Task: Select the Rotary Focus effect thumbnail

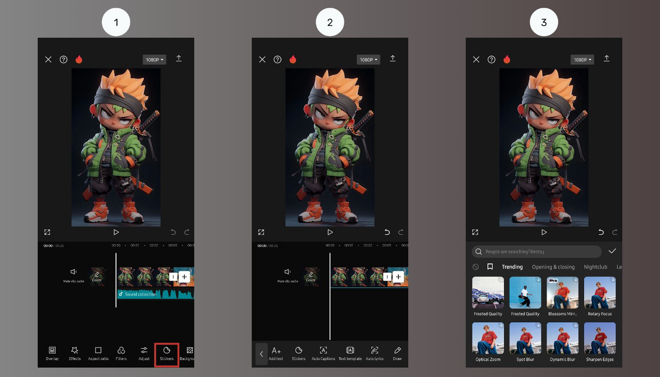Action: click(x=600, y=292)
